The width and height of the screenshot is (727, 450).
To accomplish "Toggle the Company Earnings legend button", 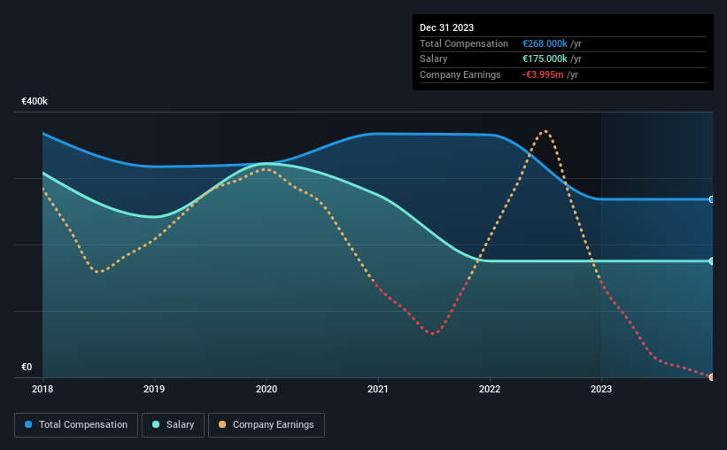I will (267, 425).
